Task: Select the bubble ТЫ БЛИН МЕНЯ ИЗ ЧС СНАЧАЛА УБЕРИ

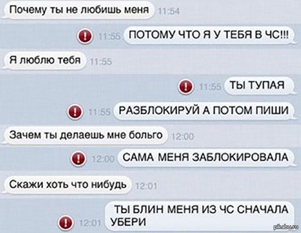Action: 200,216
